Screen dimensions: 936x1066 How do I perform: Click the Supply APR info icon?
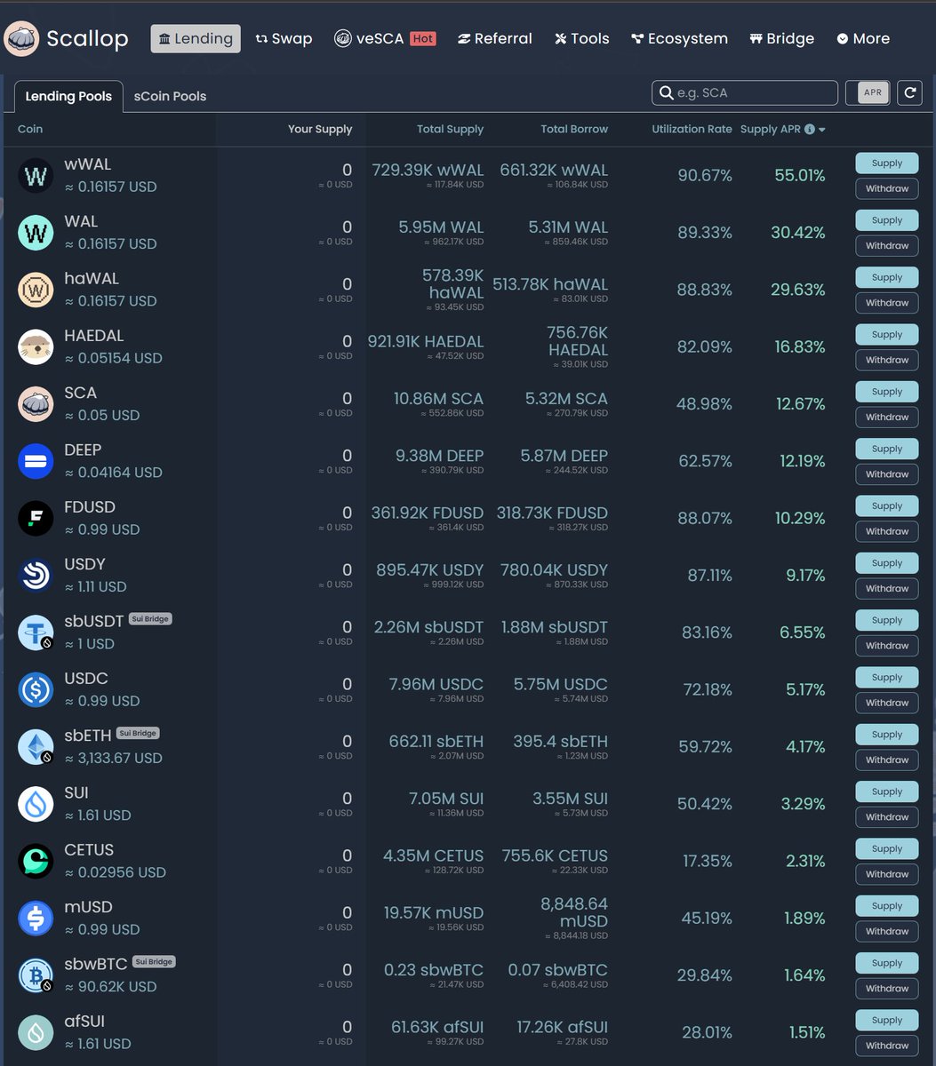pos(810,130)
